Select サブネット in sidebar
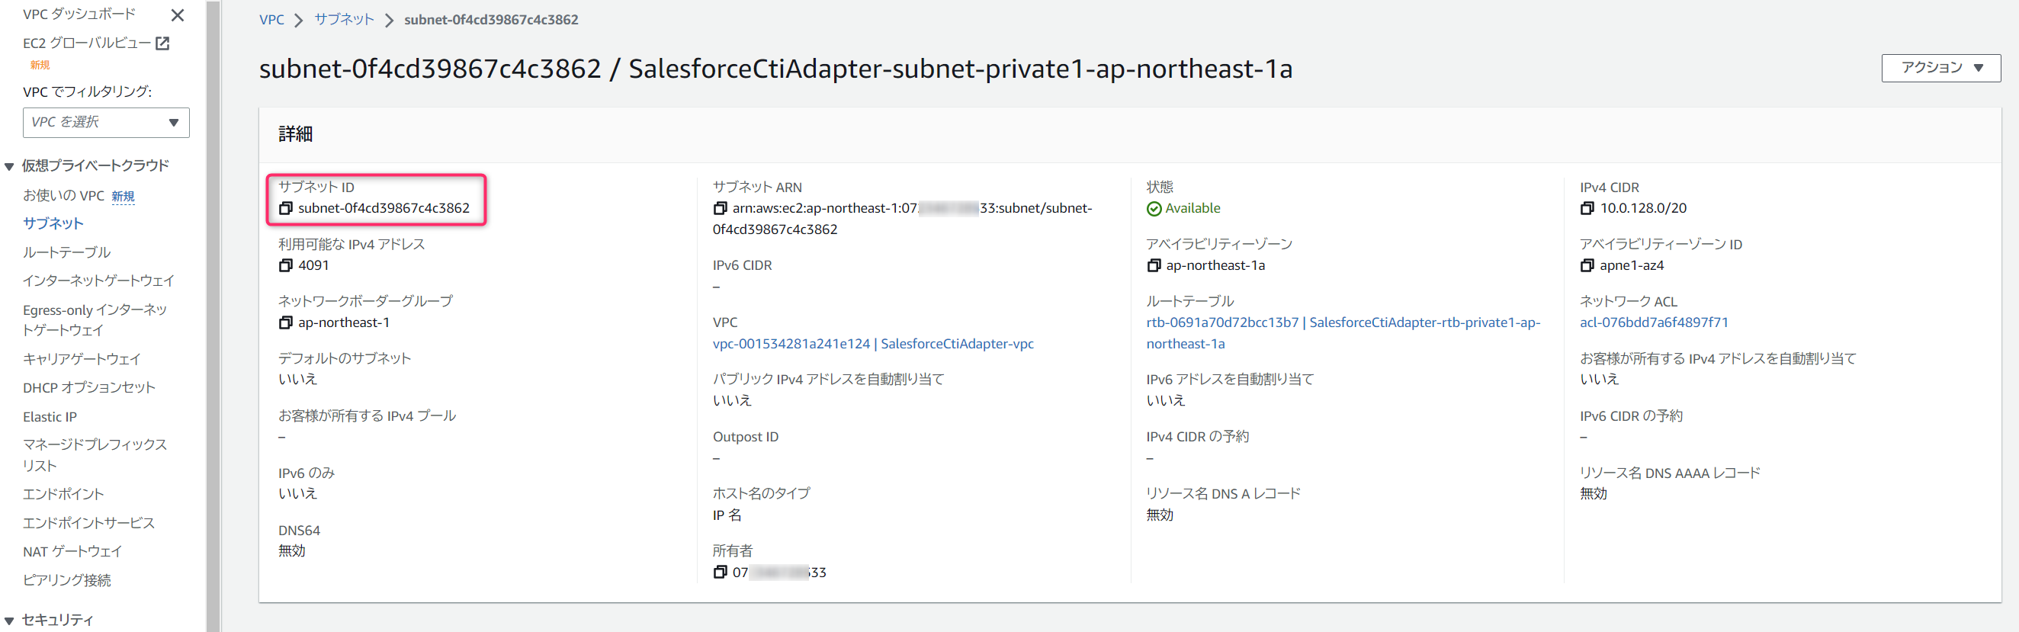 [x=53, y=223]
